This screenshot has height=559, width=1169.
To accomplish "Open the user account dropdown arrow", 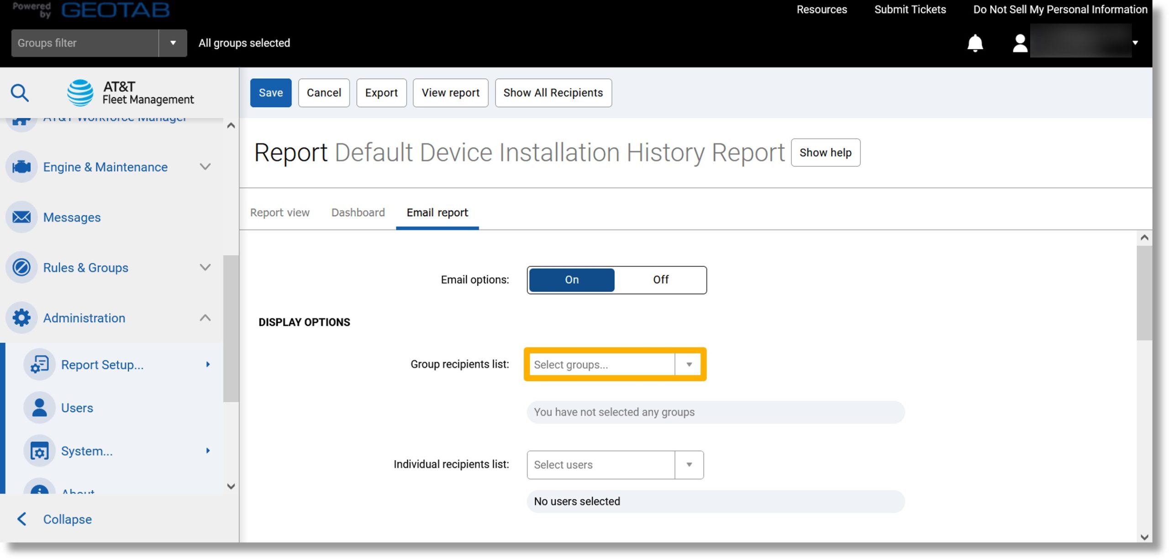I will [x=1135, y=43].
